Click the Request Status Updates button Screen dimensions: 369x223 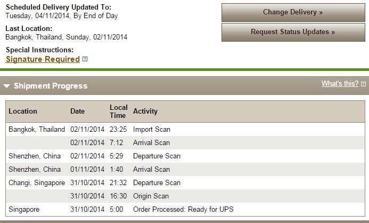point(293,32)
